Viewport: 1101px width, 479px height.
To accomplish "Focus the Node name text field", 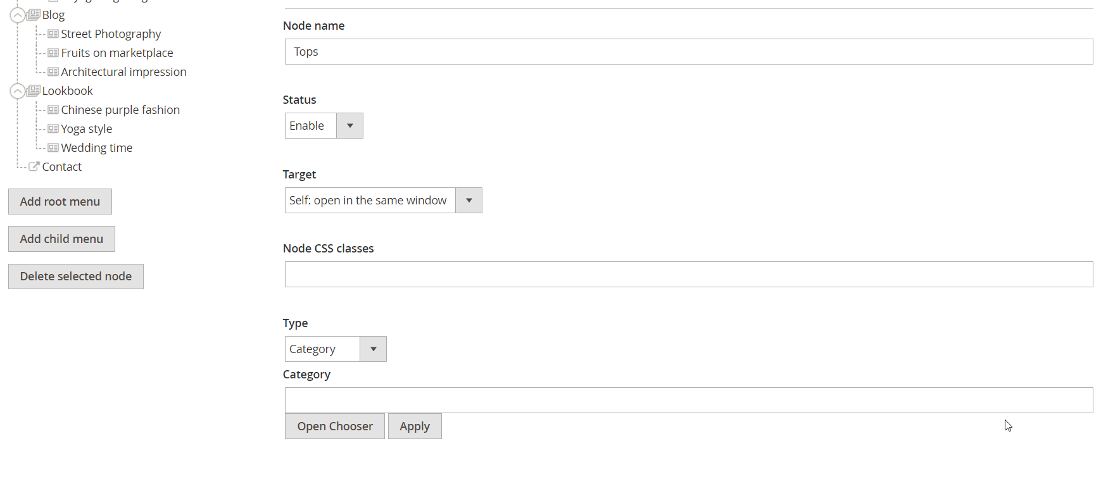I will pos(688,51).
